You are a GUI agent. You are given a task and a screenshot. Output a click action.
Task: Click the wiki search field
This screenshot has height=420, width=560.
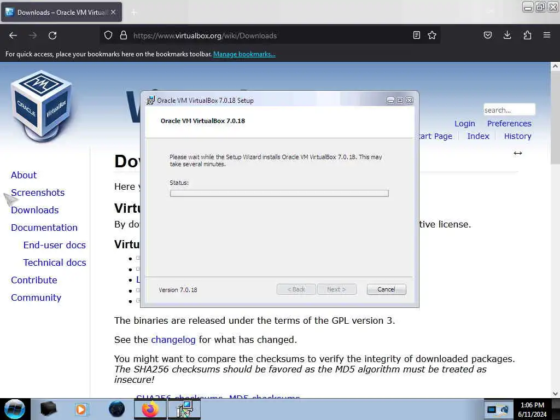[x=509, y=110]
